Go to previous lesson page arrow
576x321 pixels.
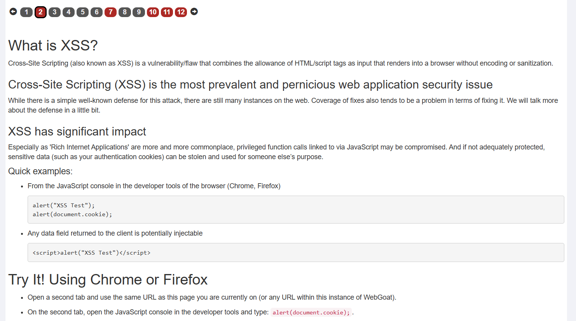point(13,12)
